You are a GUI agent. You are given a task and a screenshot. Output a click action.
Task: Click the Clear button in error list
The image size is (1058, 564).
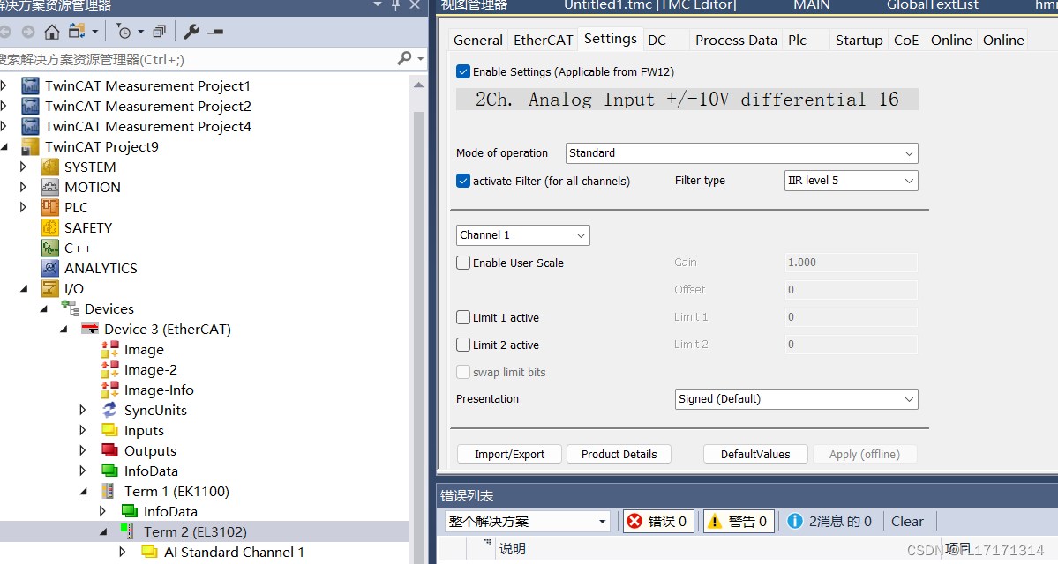[x=907, y=521]
